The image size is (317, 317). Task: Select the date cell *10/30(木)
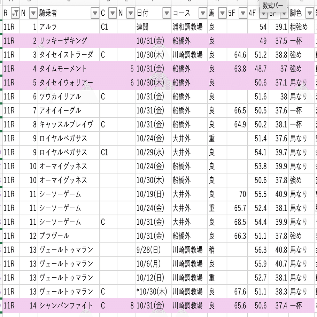point(153,292)
